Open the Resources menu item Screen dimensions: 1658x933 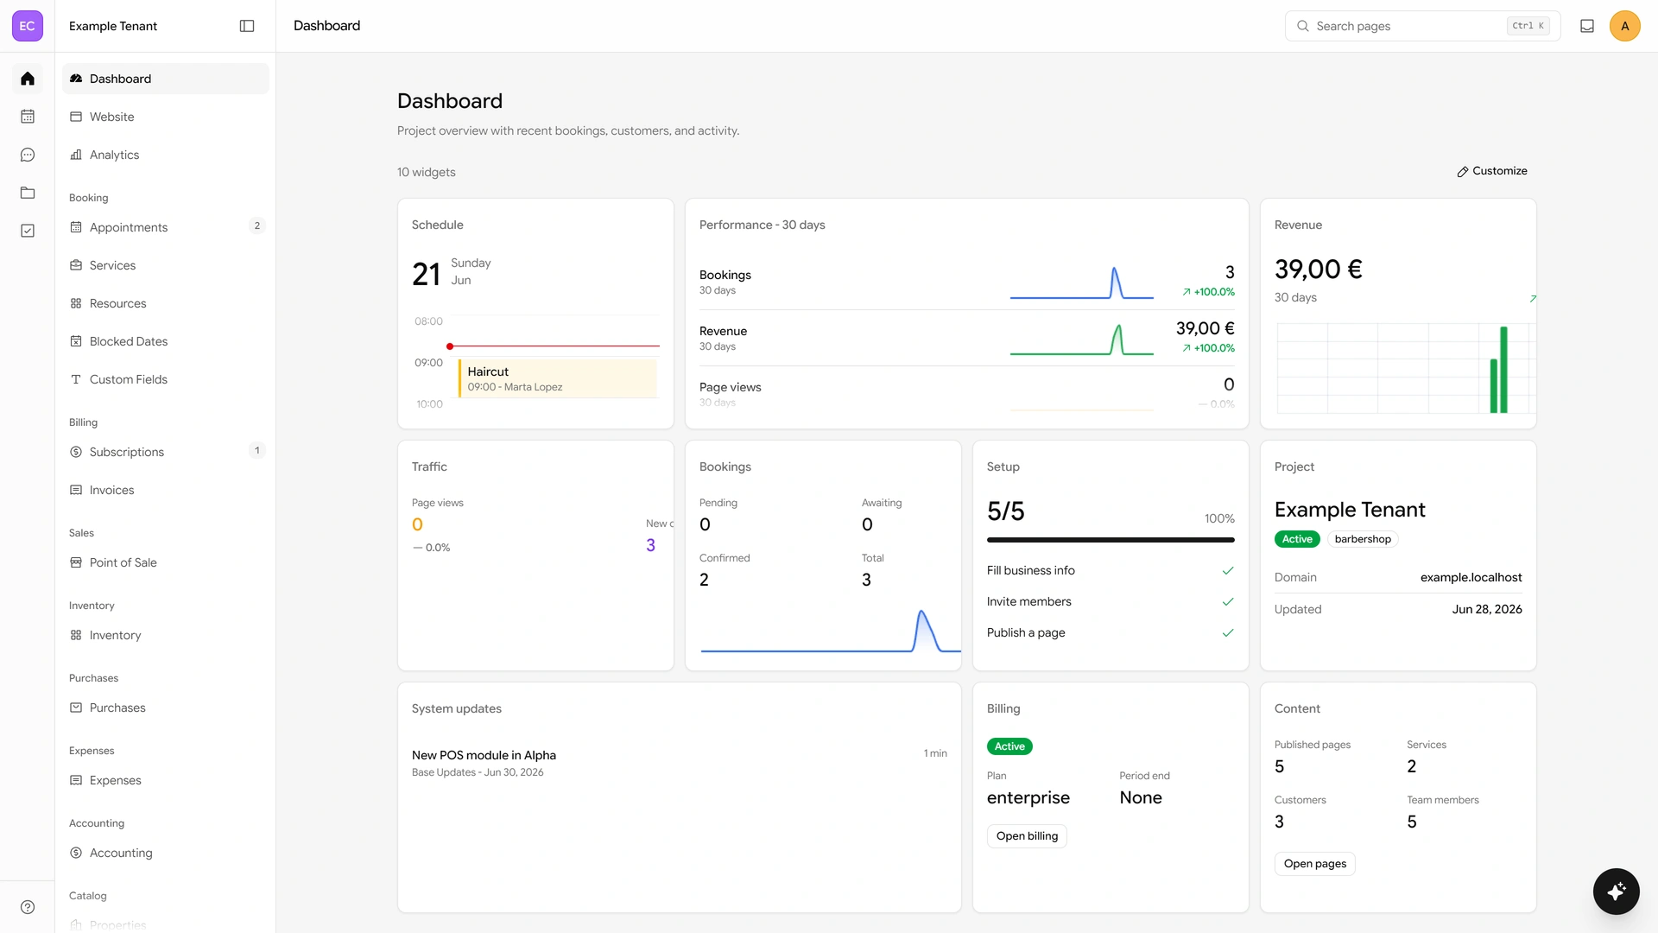[166, 303]
